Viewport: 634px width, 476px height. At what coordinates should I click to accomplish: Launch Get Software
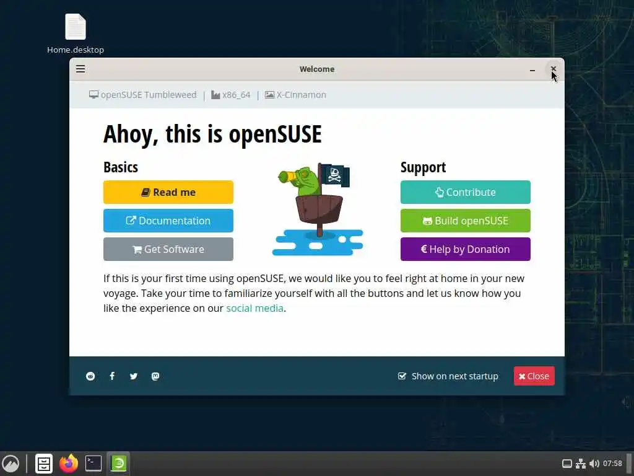pos(168,249)
